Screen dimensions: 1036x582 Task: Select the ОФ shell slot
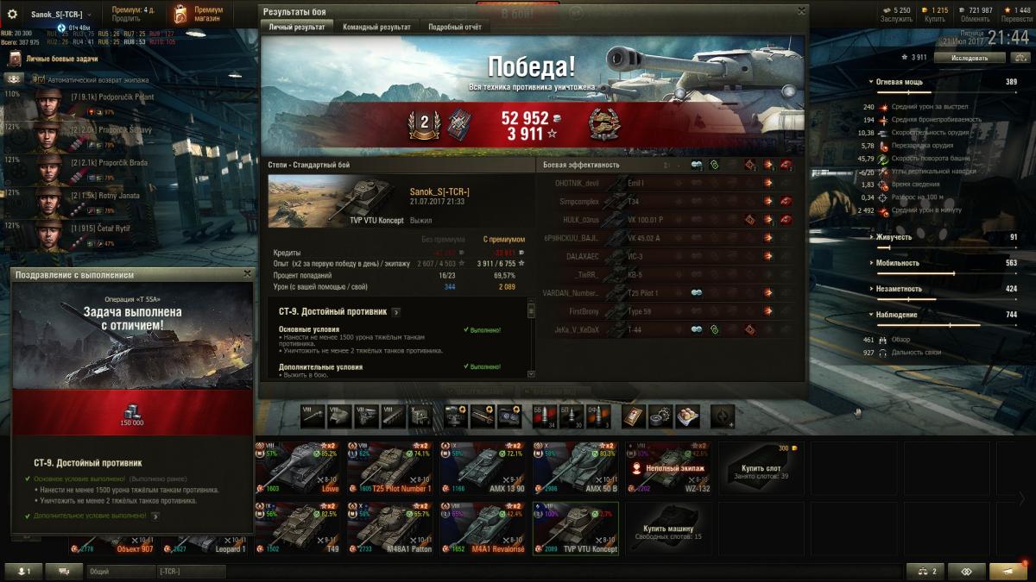pyautogui.click(x=599, y=416)
